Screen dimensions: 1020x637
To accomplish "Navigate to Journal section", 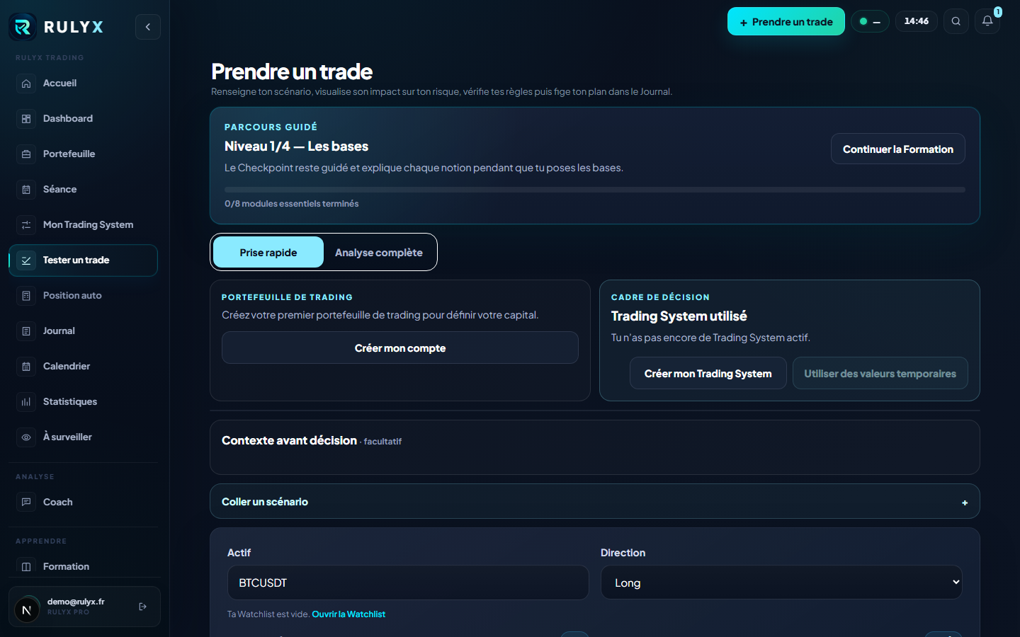I will (83, 331).
